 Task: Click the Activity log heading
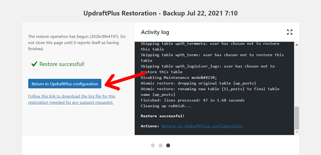tap(155, 32)
